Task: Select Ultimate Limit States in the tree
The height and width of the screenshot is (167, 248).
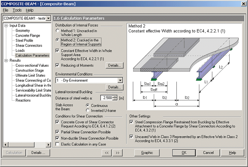Action: tap(30, 76)
